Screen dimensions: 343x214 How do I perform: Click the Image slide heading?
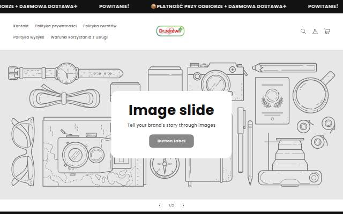[x=171, y=110]
